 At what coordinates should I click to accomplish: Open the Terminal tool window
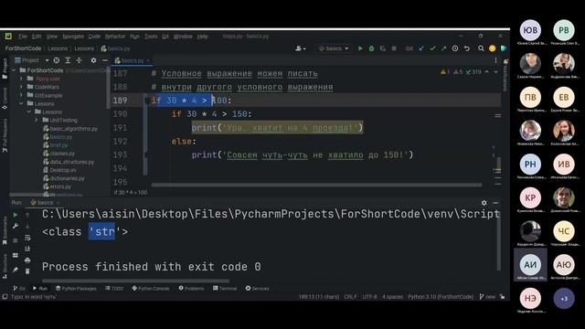pyautogui.click(x=225, y=289)
